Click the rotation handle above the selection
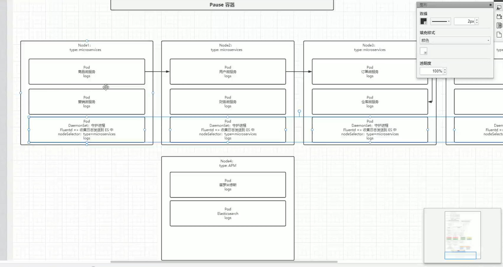Image resolution: width=503 pixels, height=267 pixels. (299, 111)
